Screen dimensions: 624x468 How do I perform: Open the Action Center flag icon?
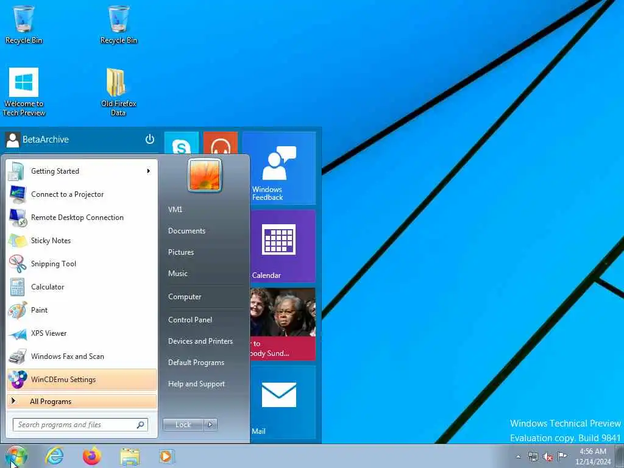tap(562, 456)
